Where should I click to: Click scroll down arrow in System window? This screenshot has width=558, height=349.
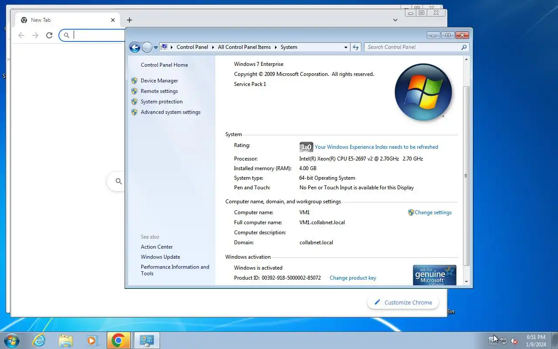466,282
